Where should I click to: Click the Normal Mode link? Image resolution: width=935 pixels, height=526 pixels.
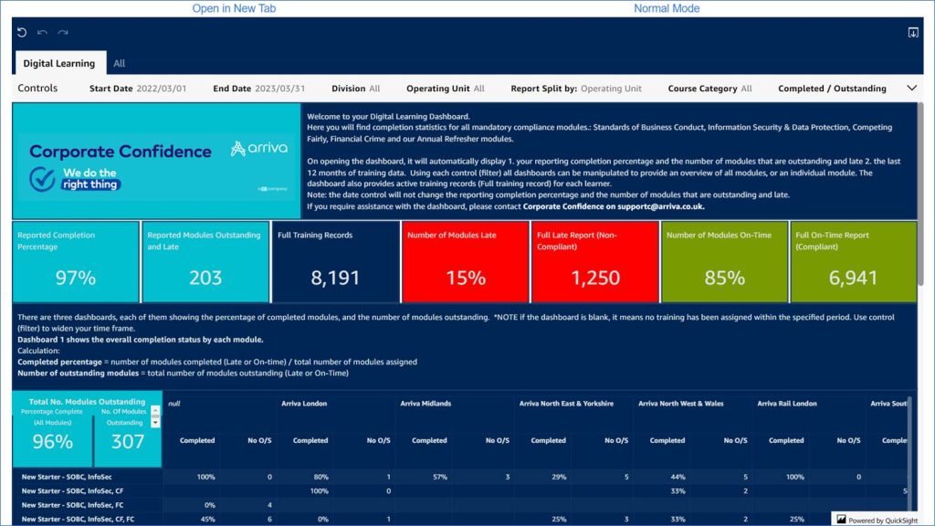[666, 8]
